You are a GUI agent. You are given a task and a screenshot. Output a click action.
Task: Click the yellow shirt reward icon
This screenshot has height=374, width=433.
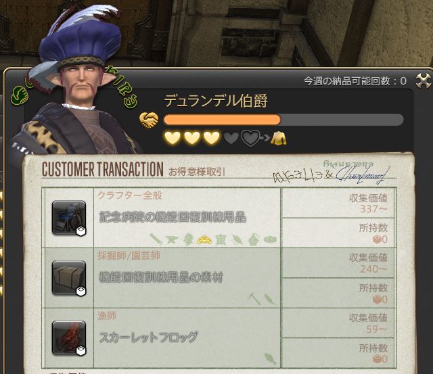(x=278, y=138)
